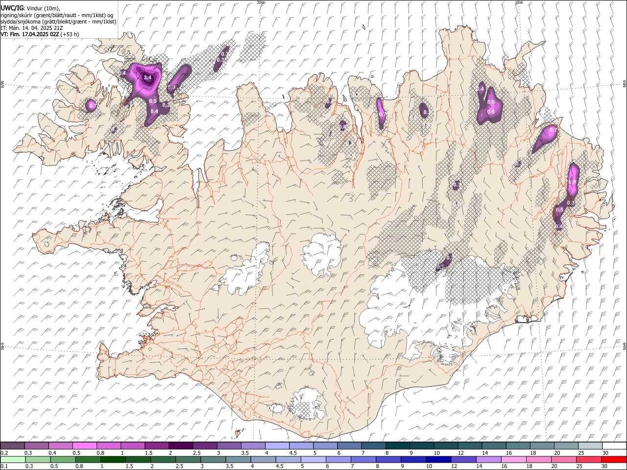Pick top legend swatch between 4 and 4.5

click(x=277, y=446)
